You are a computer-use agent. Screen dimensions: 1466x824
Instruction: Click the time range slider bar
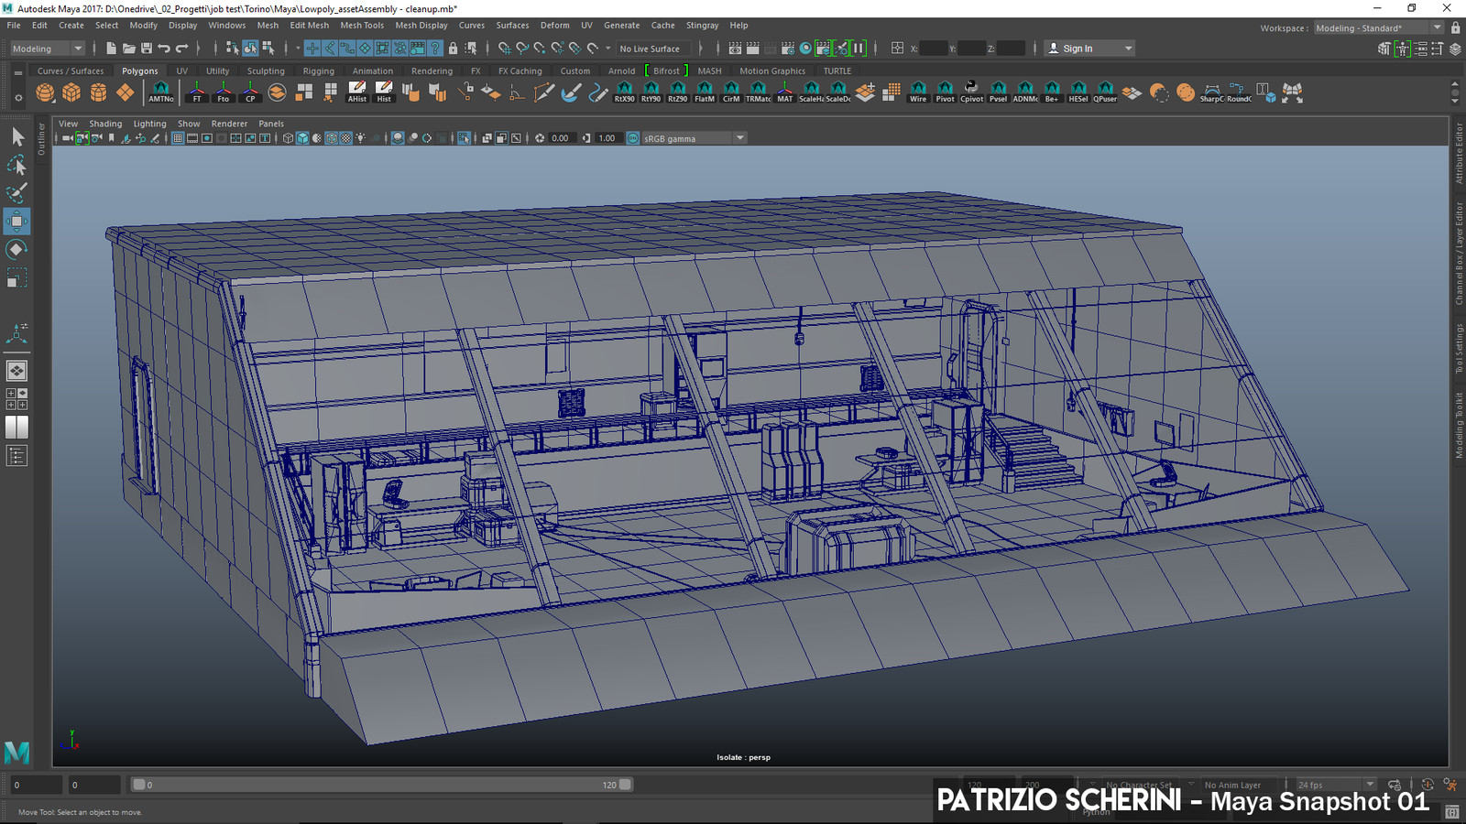381,785
